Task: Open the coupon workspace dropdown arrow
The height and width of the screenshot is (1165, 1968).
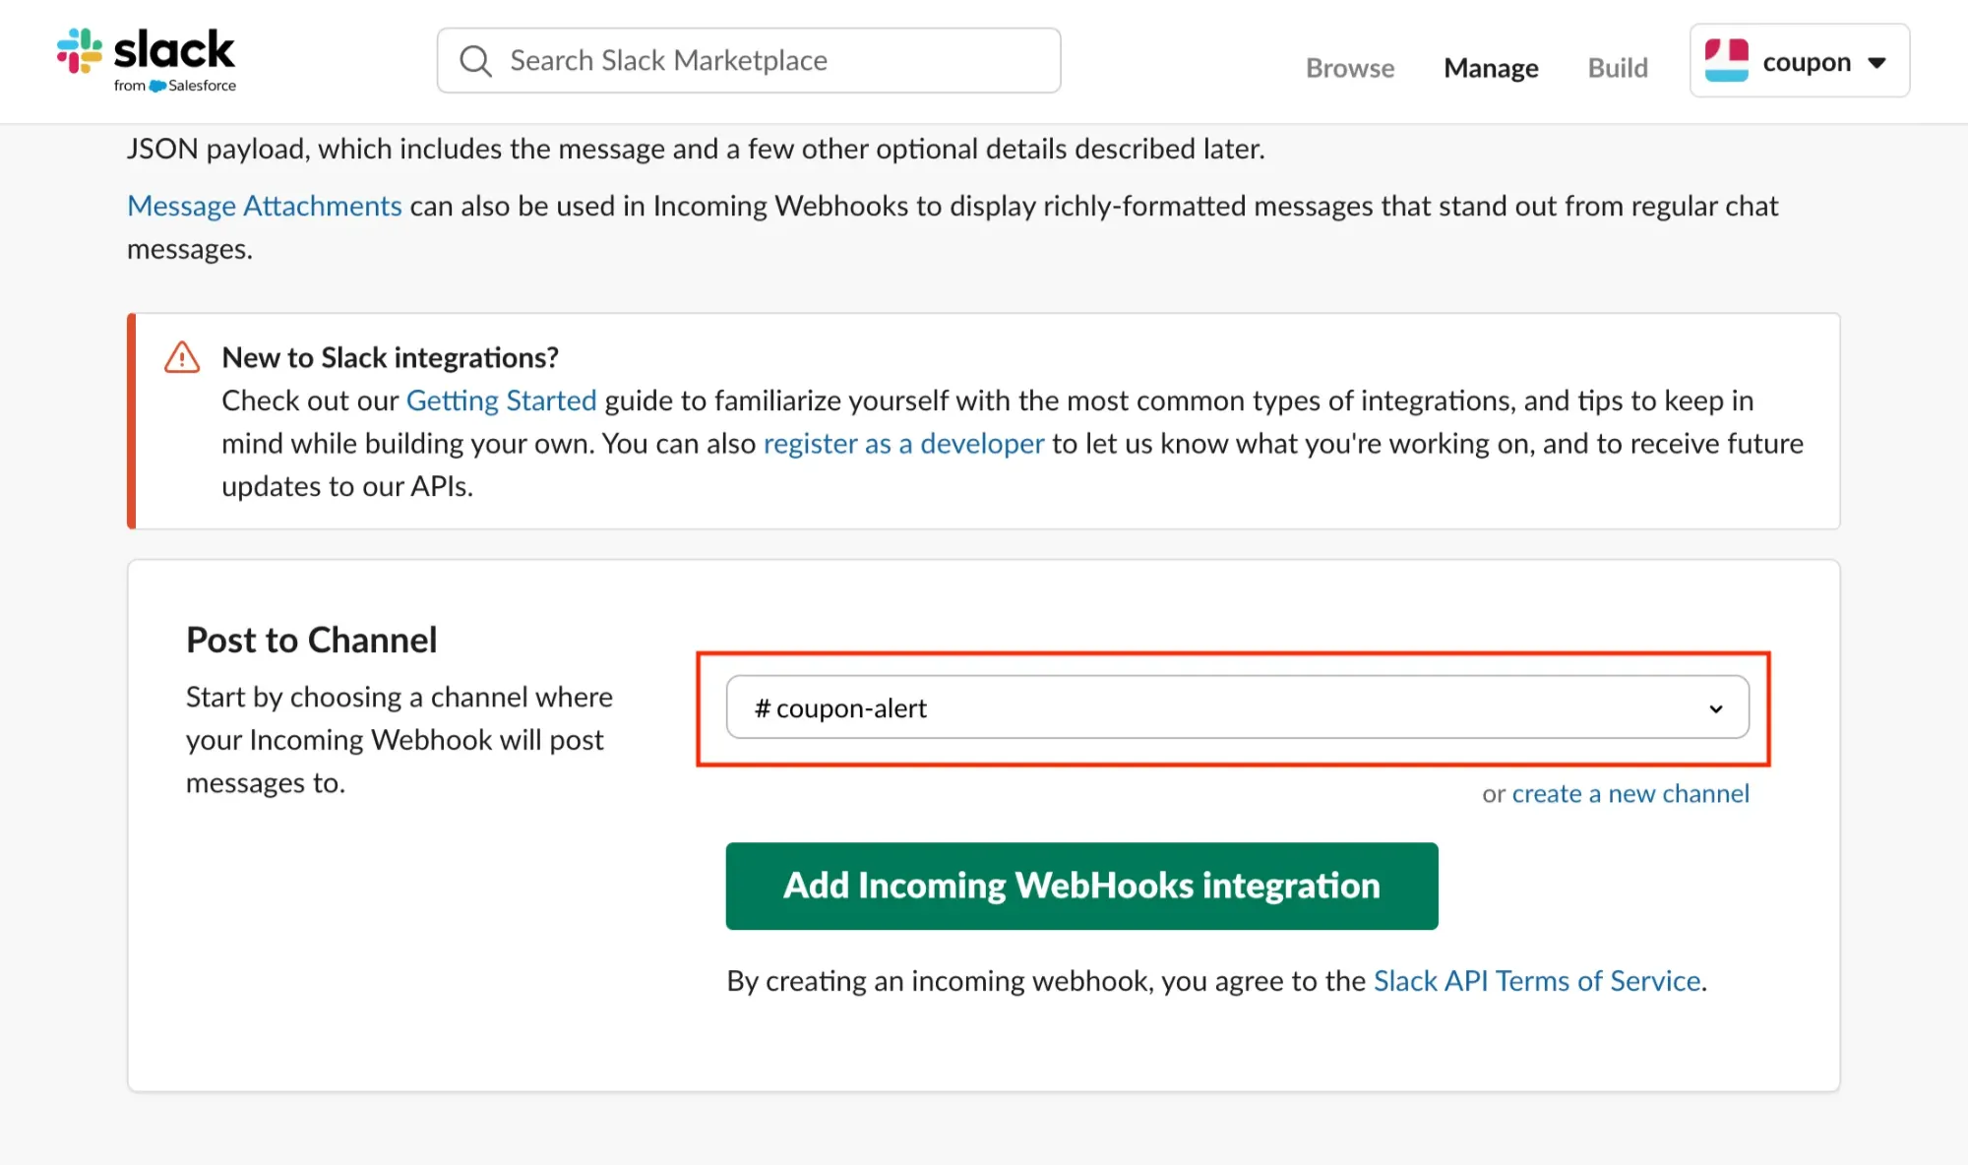Action: 1876,62
